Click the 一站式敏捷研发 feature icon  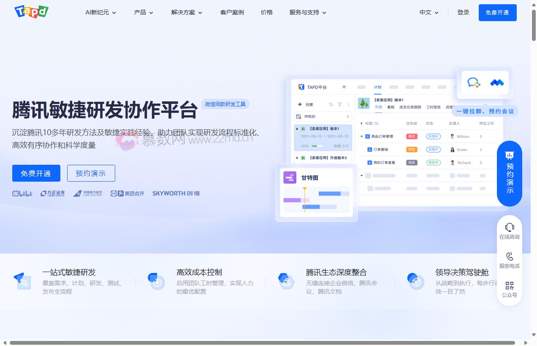coord(22,281)
